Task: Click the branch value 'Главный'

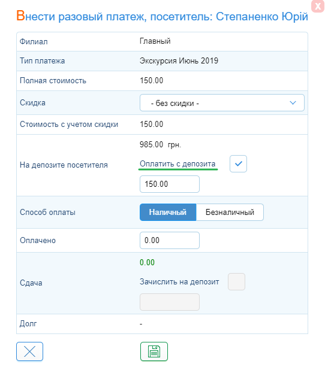Action: [155, 41]
